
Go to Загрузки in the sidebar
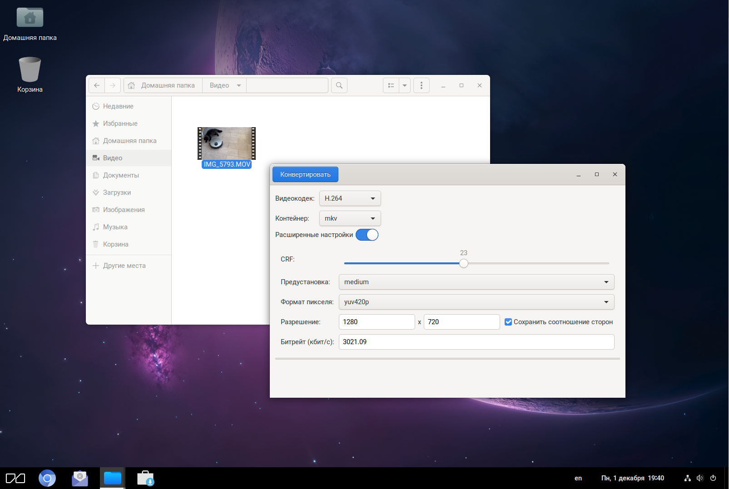coord(117,193)
